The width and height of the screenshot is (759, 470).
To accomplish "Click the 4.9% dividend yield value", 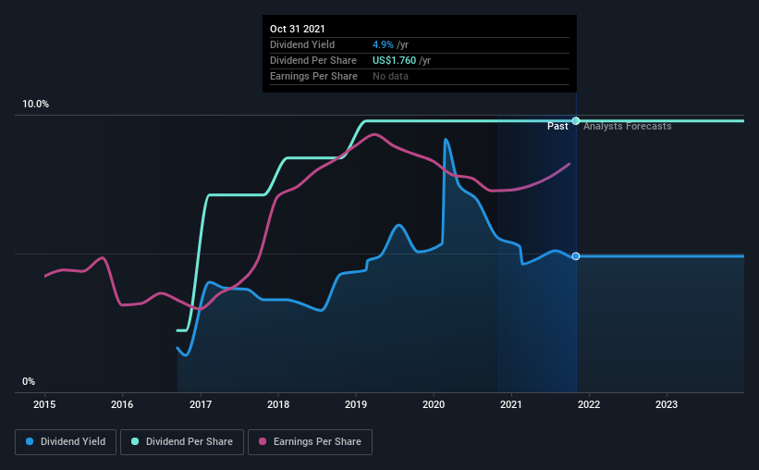I will point(383,44).
